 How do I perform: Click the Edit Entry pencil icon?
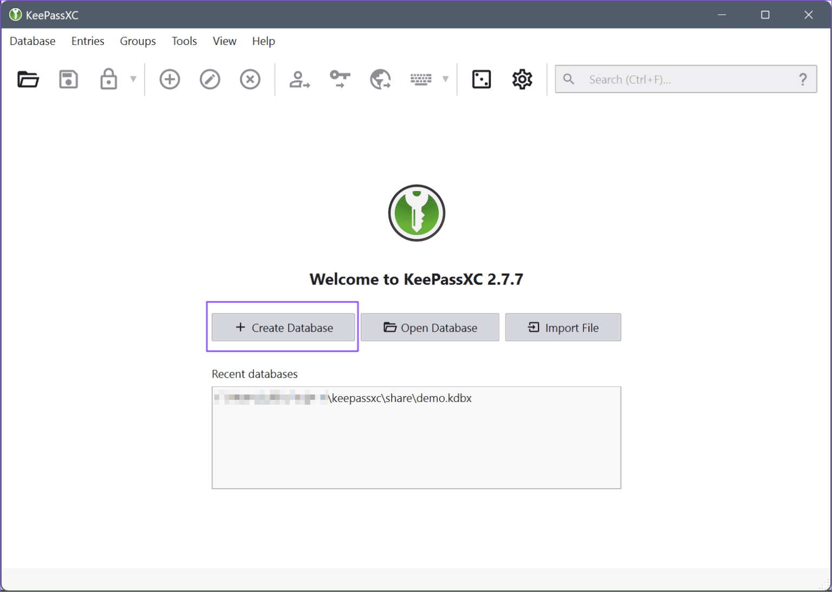point(210,79)
